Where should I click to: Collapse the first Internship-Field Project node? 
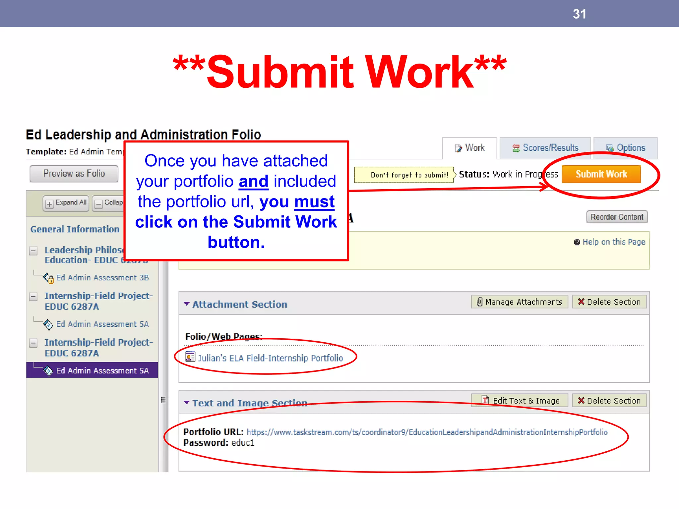click(33, 296)
